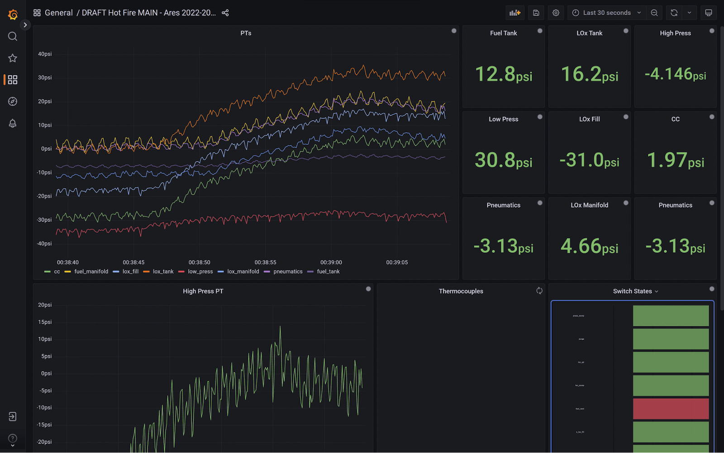Open dashboard settings with the gear icon

[x=556, y=12]
